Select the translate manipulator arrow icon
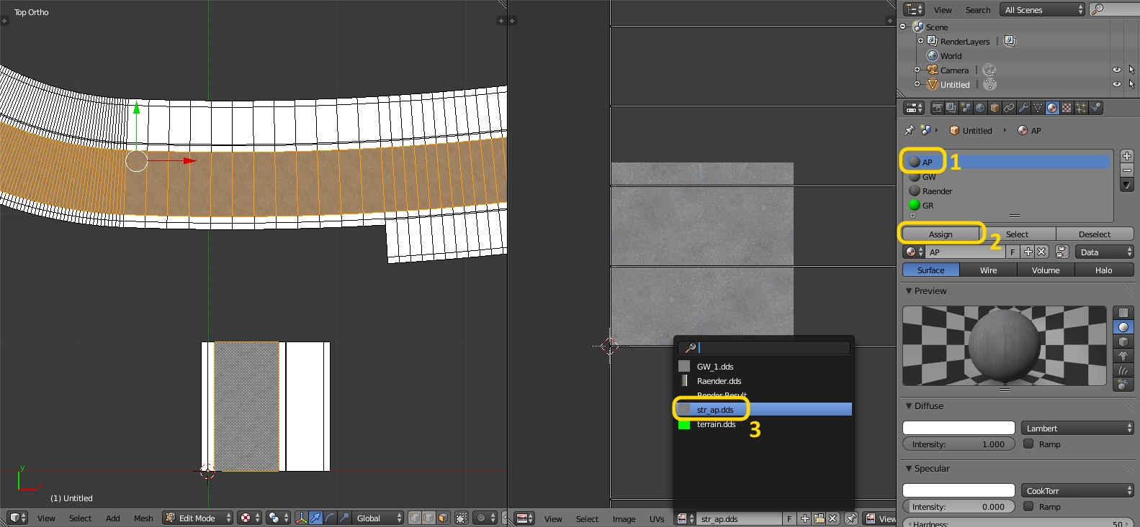This screenshot has width=1140, height=527. (x=315, y=518)
